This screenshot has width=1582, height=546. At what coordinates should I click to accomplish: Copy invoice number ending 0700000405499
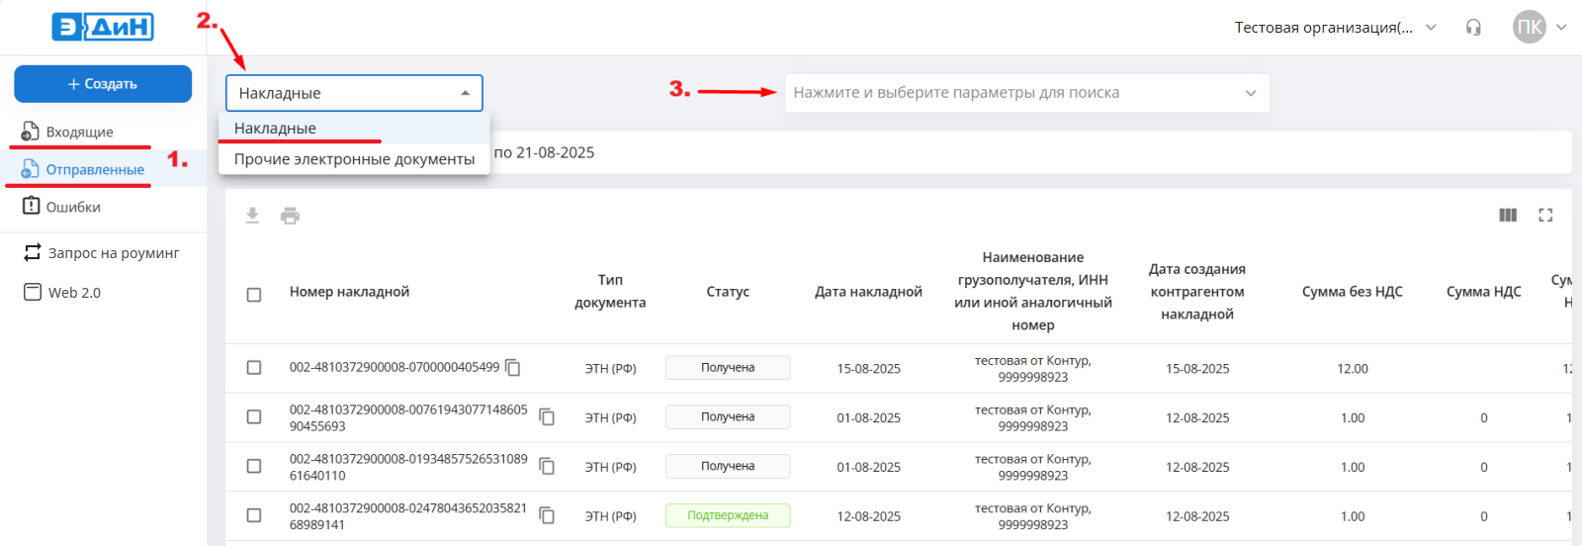click(x=513, y=368)
